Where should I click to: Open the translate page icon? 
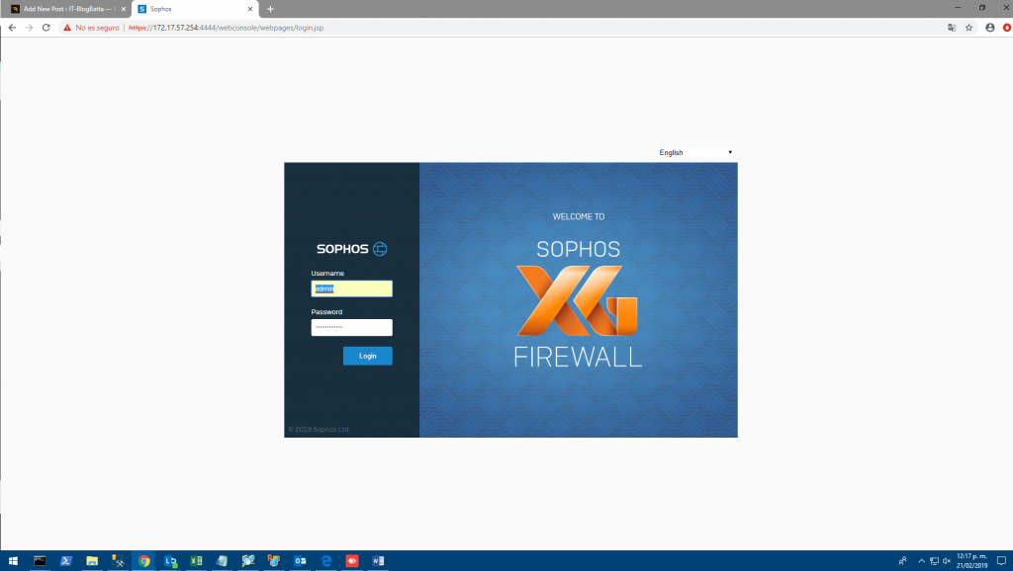click(x=952, y=28)
